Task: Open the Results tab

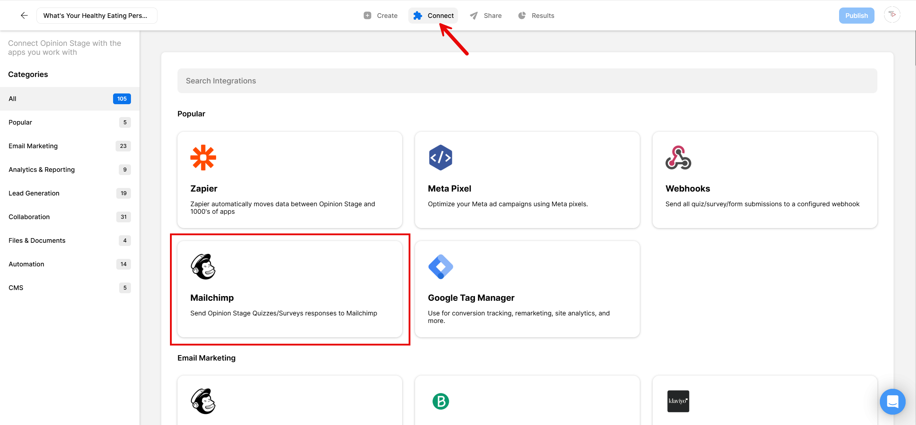Action: tap(536, 15)
